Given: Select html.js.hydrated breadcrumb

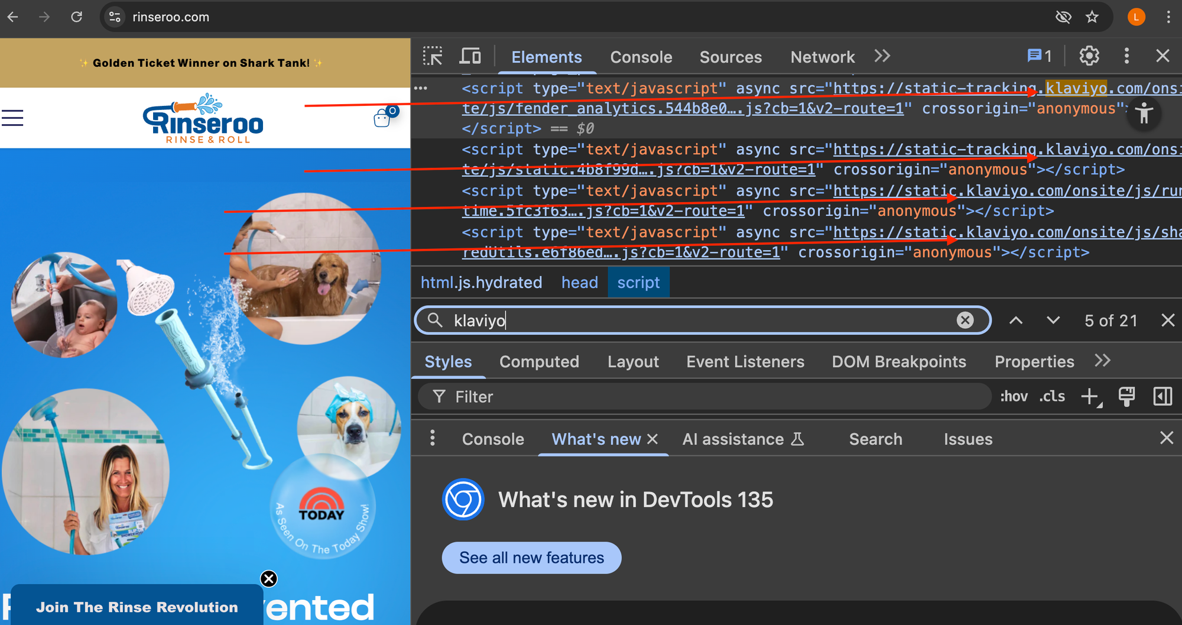Looking at the screenshot, I should 481,283.
